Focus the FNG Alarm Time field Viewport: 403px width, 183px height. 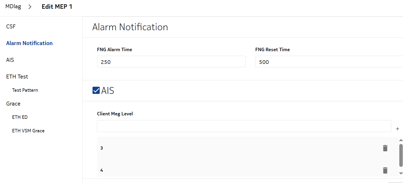pos(171,62)
